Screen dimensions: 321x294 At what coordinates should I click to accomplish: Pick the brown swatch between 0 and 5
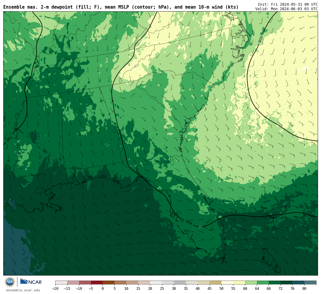click(x=109, y=283)
